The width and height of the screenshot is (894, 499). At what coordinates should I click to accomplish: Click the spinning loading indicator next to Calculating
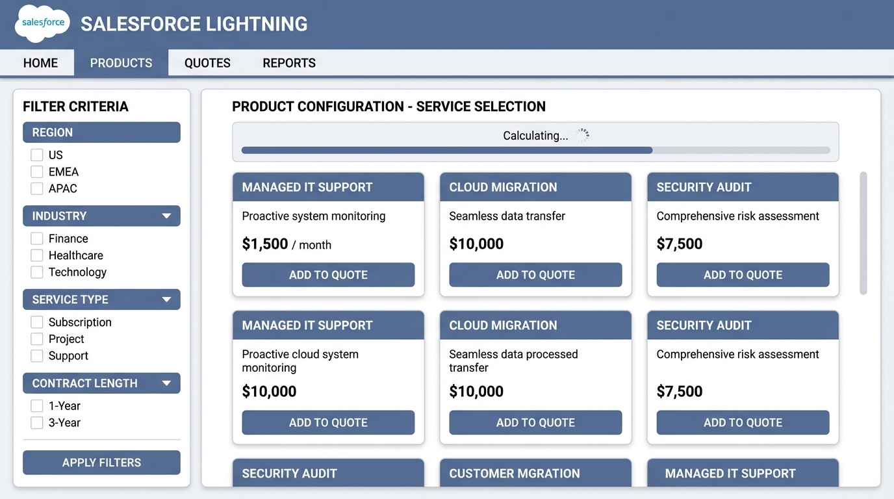coord(583,134)
